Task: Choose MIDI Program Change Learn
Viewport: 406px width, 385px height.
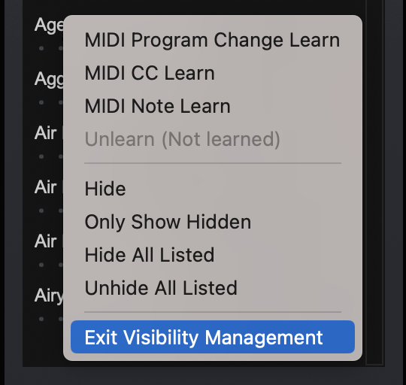Action: pyautogui.click(x=212, y=40)
